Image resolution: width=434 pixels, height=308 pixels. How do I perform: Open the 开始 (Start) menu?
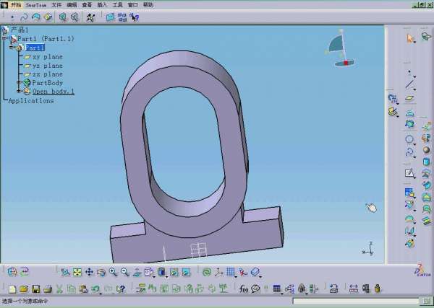[x=16, y=4]
